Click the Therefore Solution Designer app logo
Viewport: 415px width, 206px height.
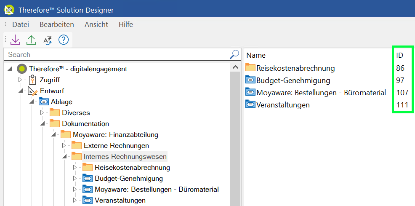click(x=9, y=10)
